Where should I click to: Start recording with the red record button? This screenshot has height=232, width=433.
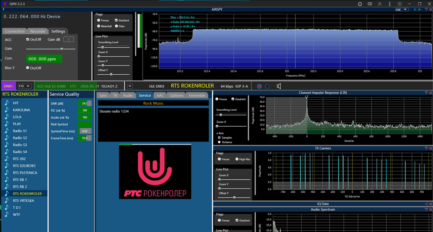click(x=259, y=86)
